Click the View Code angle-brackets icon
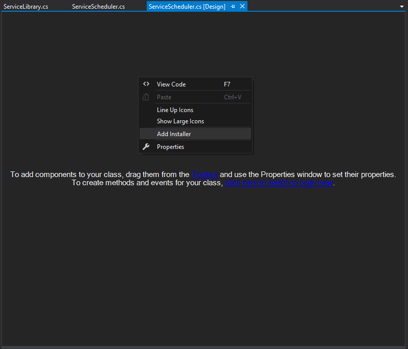408x349 pixels. pyautogui.click(x=146, y=84)
